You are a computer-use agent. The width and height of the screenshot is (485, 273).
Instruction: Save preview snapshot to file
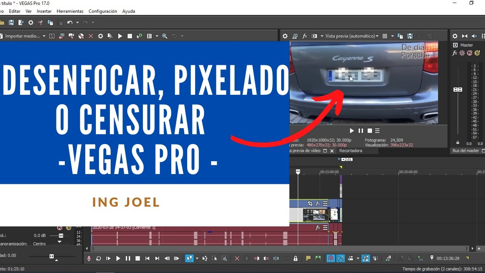tap(410, 36)
